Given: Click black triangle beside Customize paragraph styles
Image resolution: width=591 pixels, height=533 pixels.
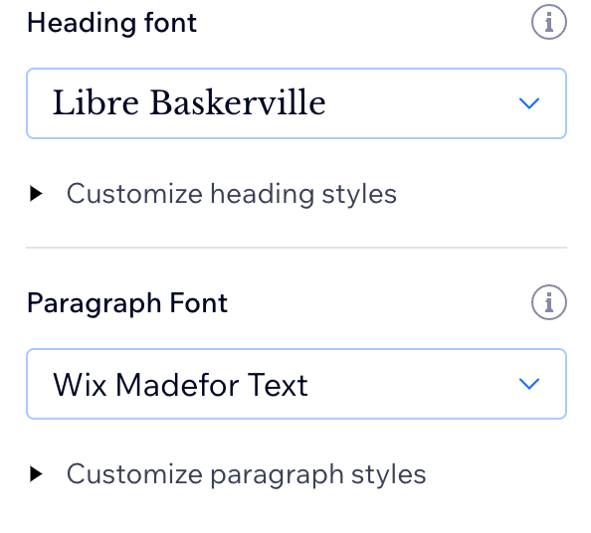Looking at the screenshot, I should tap(36, 474).
